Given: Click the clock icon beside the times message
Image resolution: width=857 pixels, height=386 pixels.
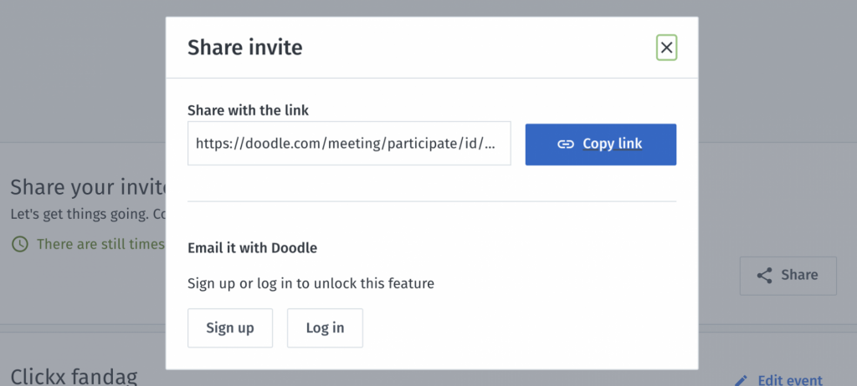Looking at the screenshot, I should tap(20, 244).
